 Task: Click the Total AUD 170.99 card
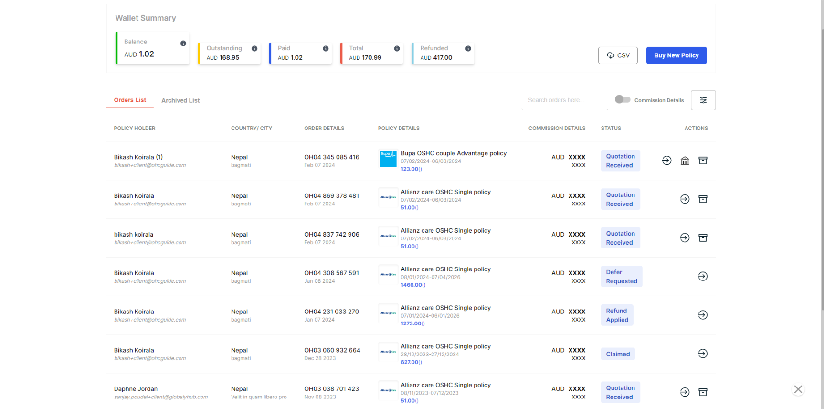372,53
